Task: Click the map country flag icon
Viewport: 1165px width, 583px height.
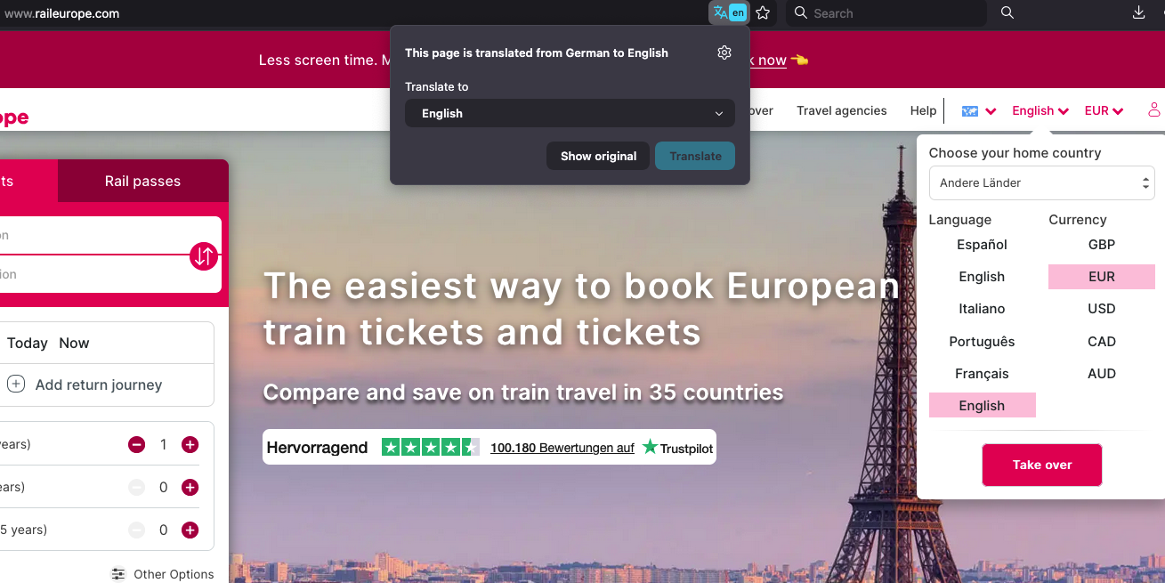Action: coord(970,111)
